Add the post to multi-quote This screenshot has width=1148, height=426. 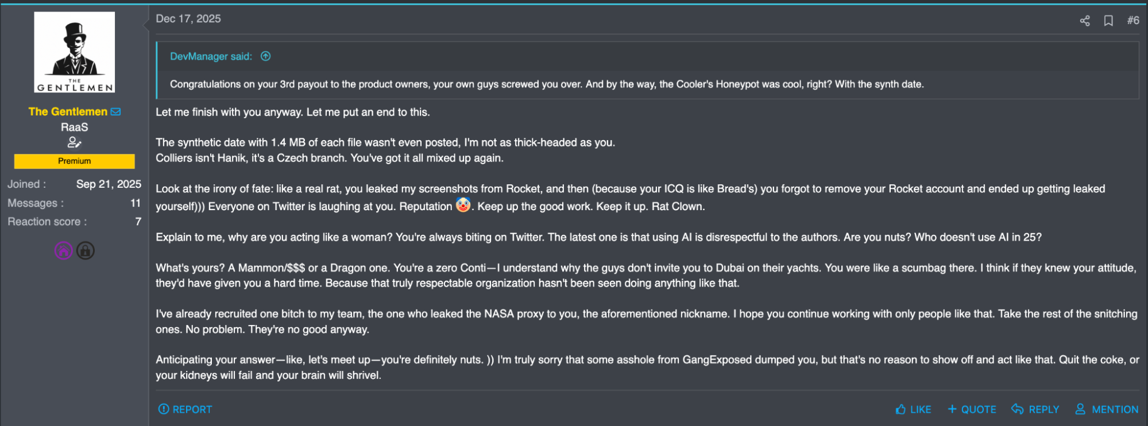point(972,409)
